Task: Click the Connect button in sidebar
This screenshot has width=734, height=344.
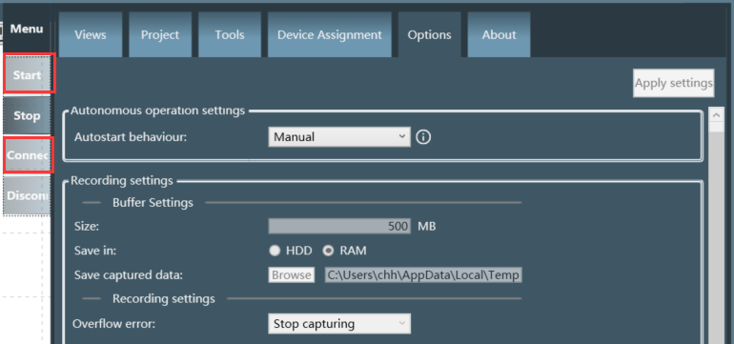Action: coord(27,155)
